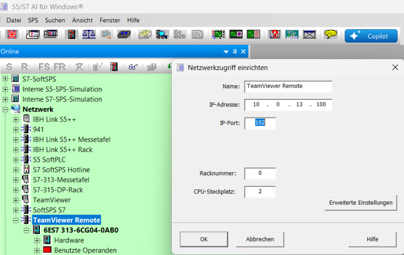The width and height of the screenshot is (404, 255).
Task: Expand the IBH Link S5++ node
Action: 16,119
